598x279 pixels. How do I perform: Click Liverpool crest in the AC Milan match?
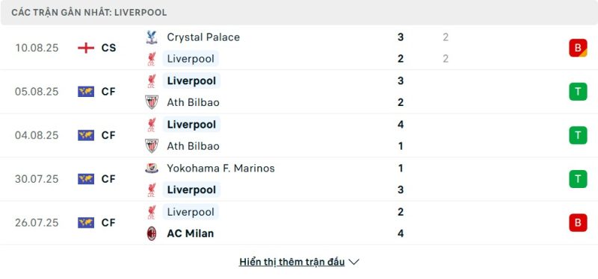[152, 212]
